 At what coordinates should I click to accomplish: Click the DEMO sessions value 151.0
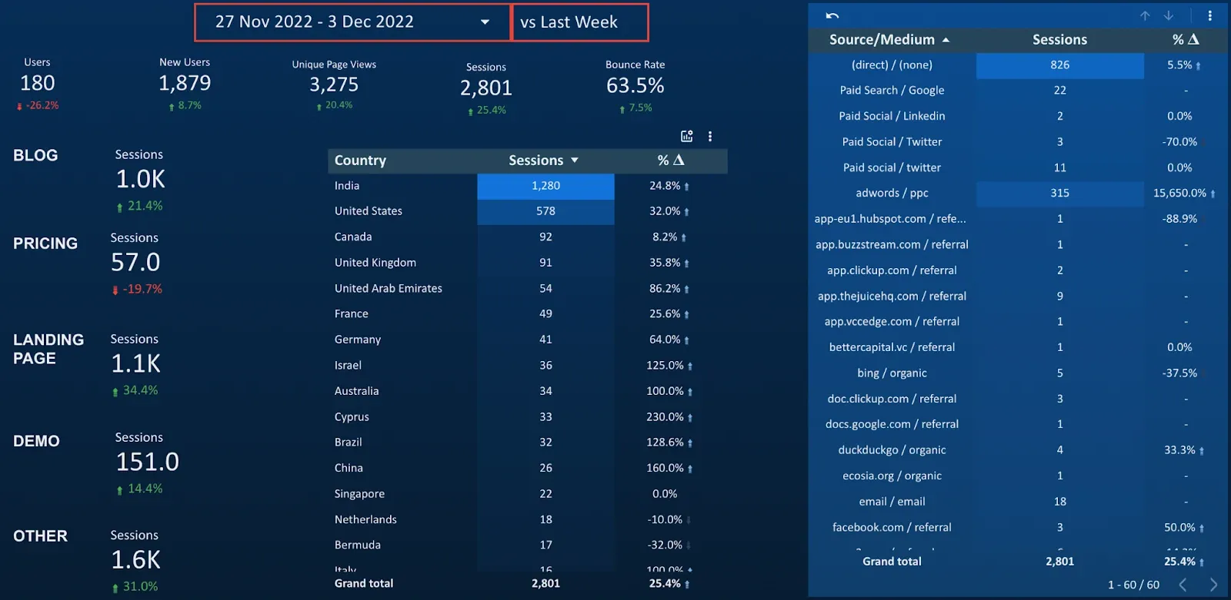click(x=148, y=462)
